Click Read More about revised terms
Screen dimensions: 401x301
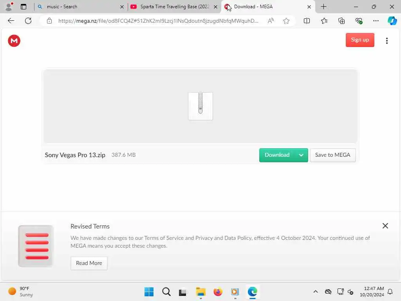click(89, 263)
